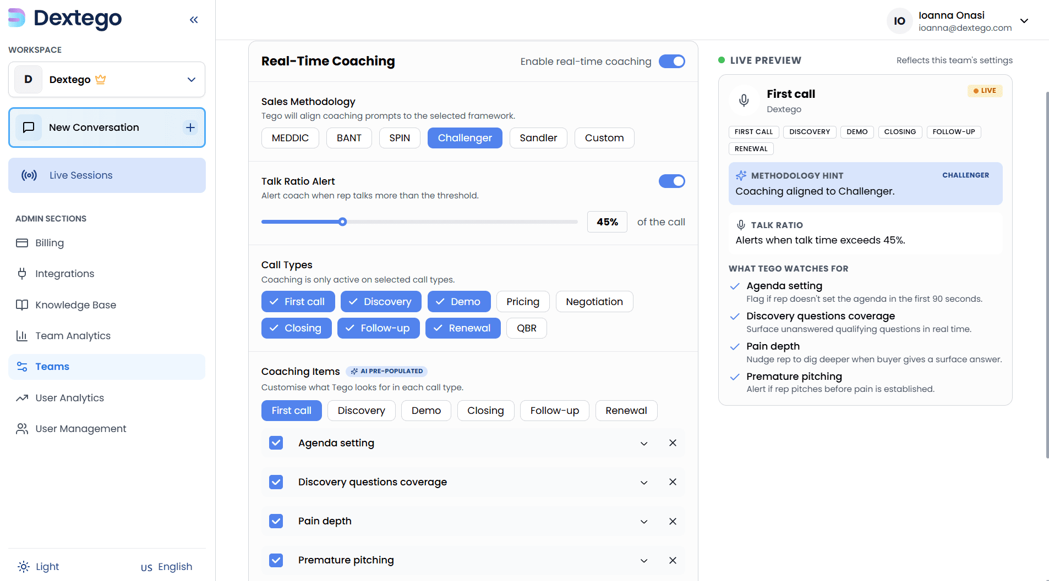The image size is (1049, 581).
Task: Click the talk ratio slider track past the handle
Action: [462, 222]
